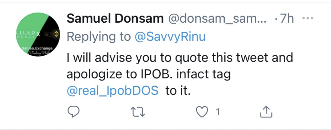Open the @SavvyRinu profile link
This screenshot has height=130, width=331.
[170, 37]
